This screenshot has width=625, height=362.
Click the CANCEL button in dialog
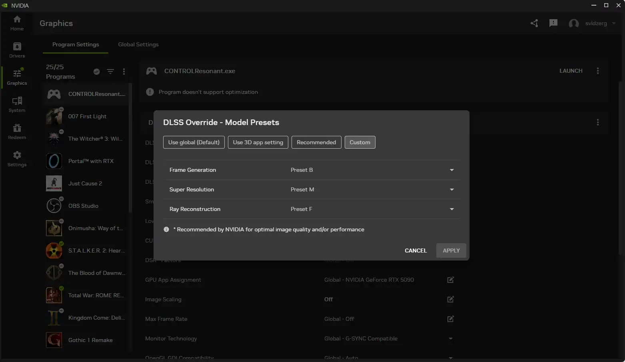pos(415,251)
